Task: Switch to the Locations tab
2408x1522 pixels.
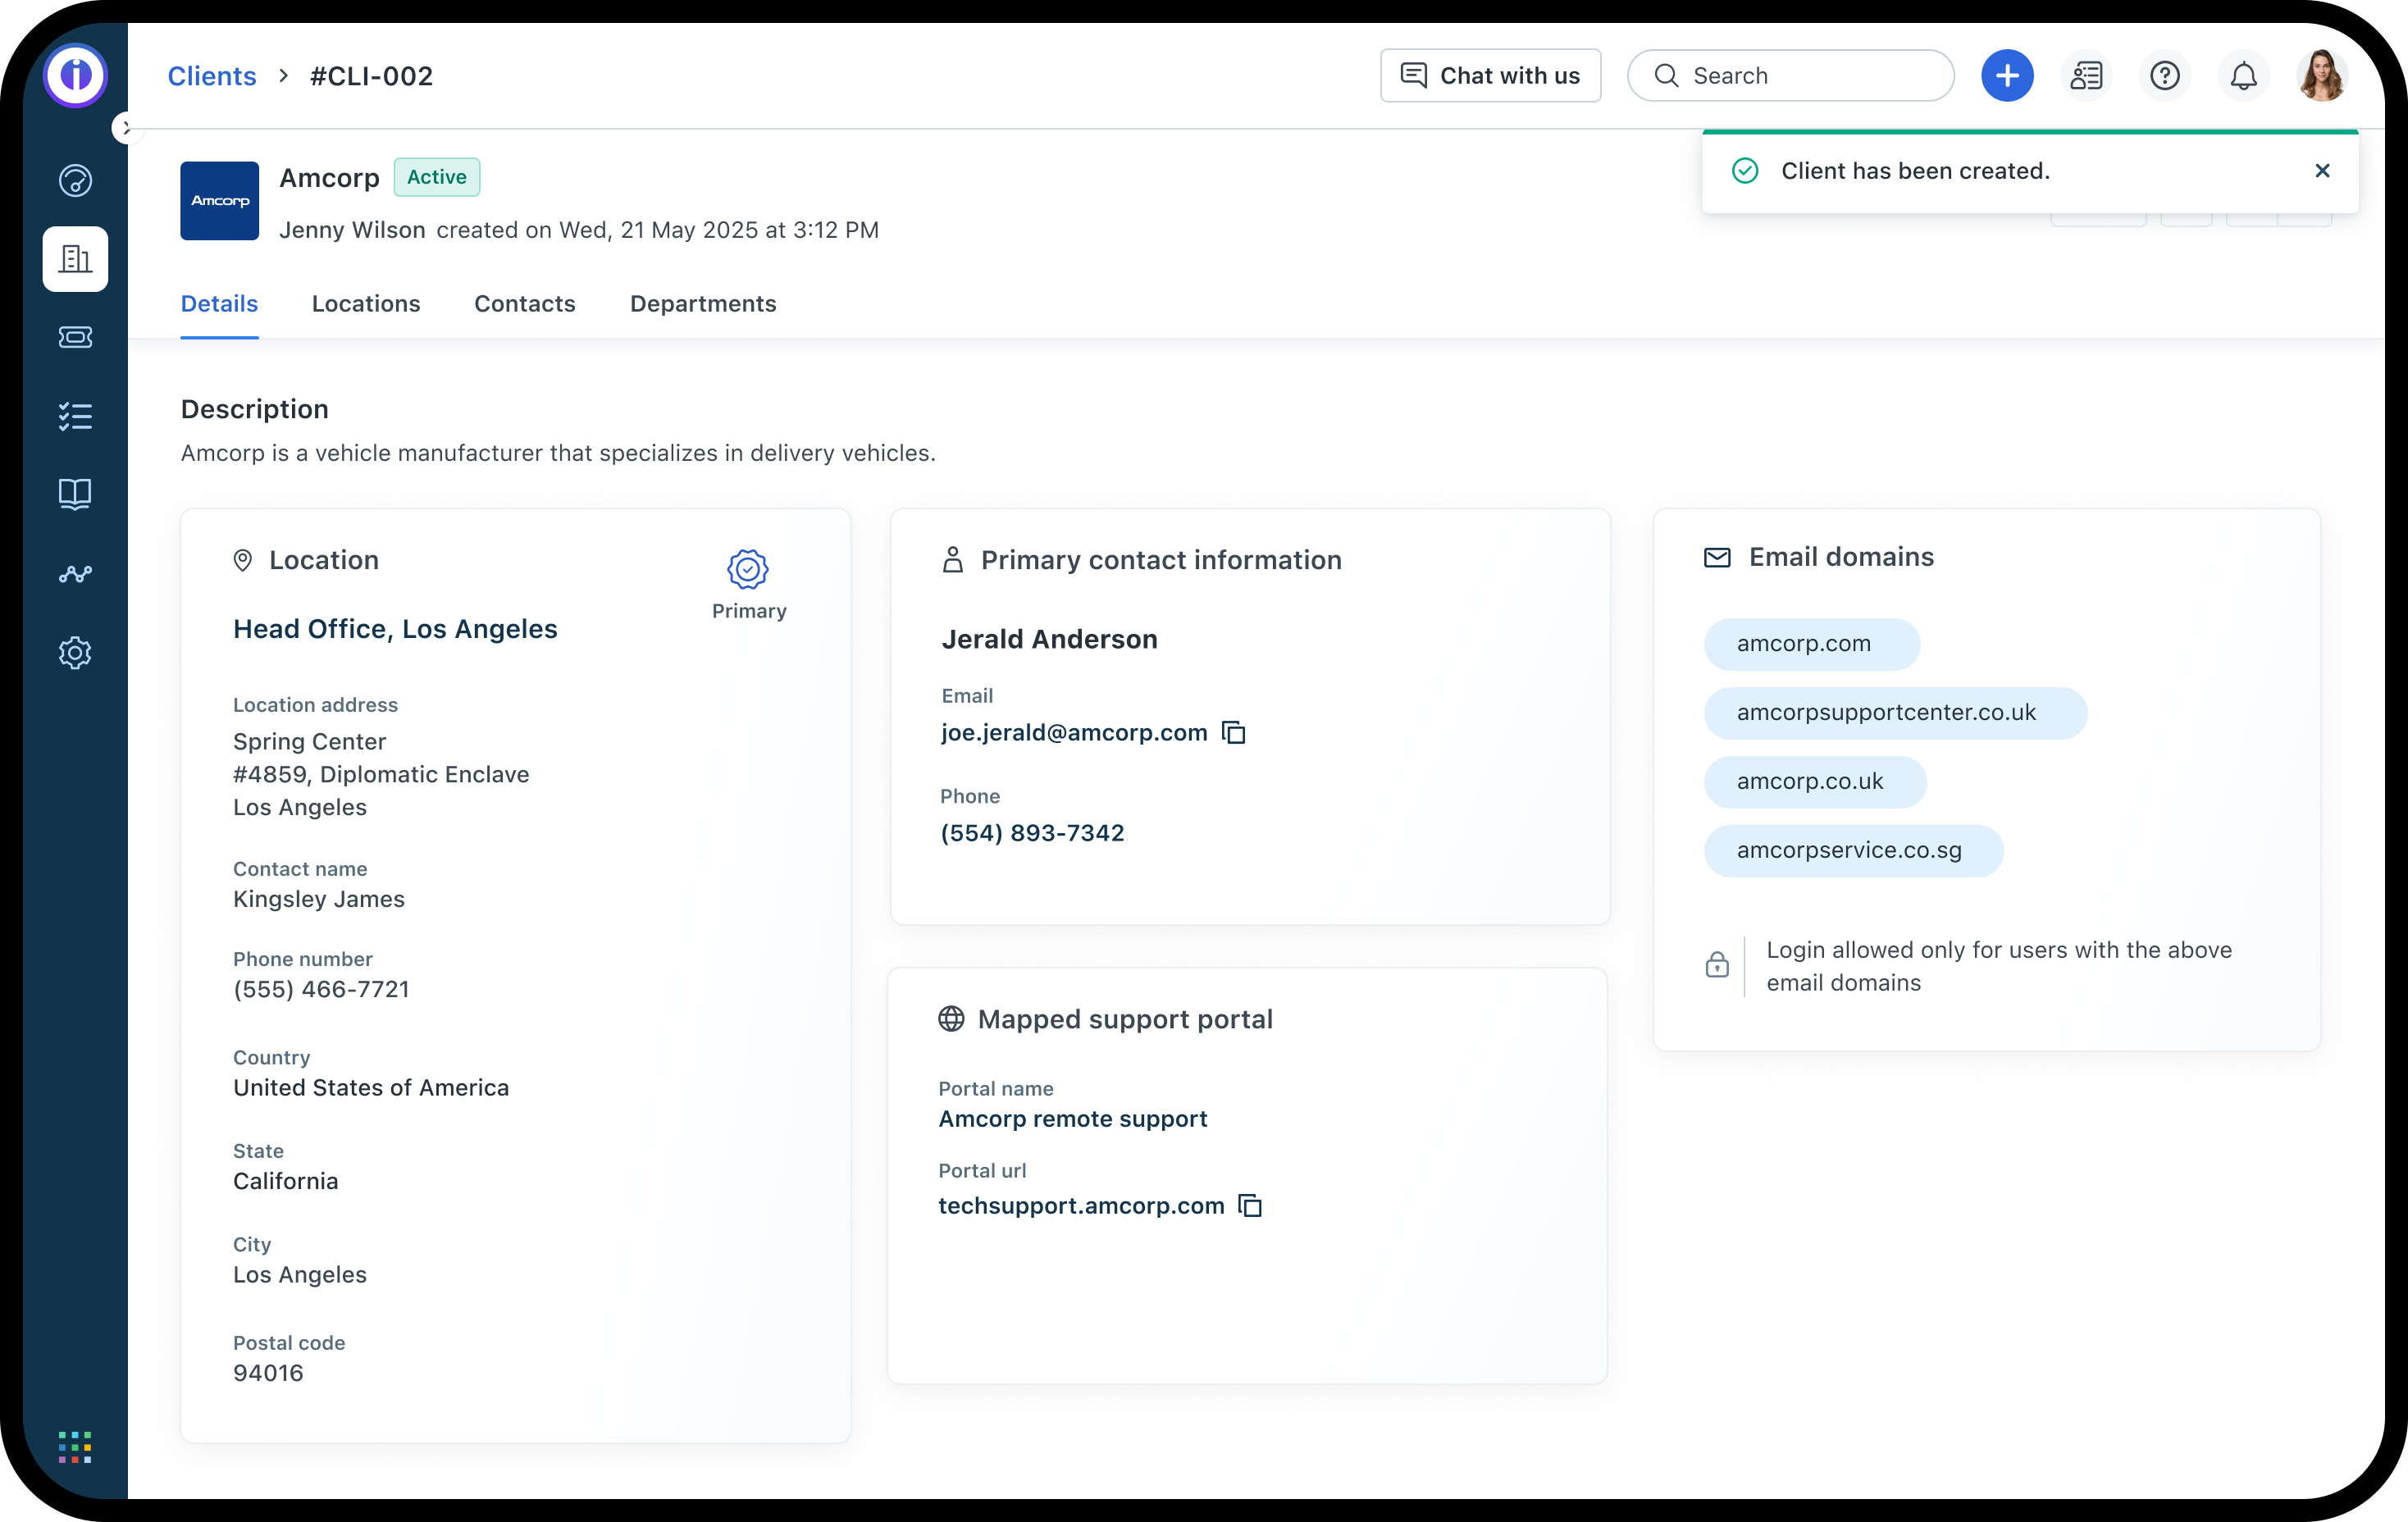Action: (366, 304)
